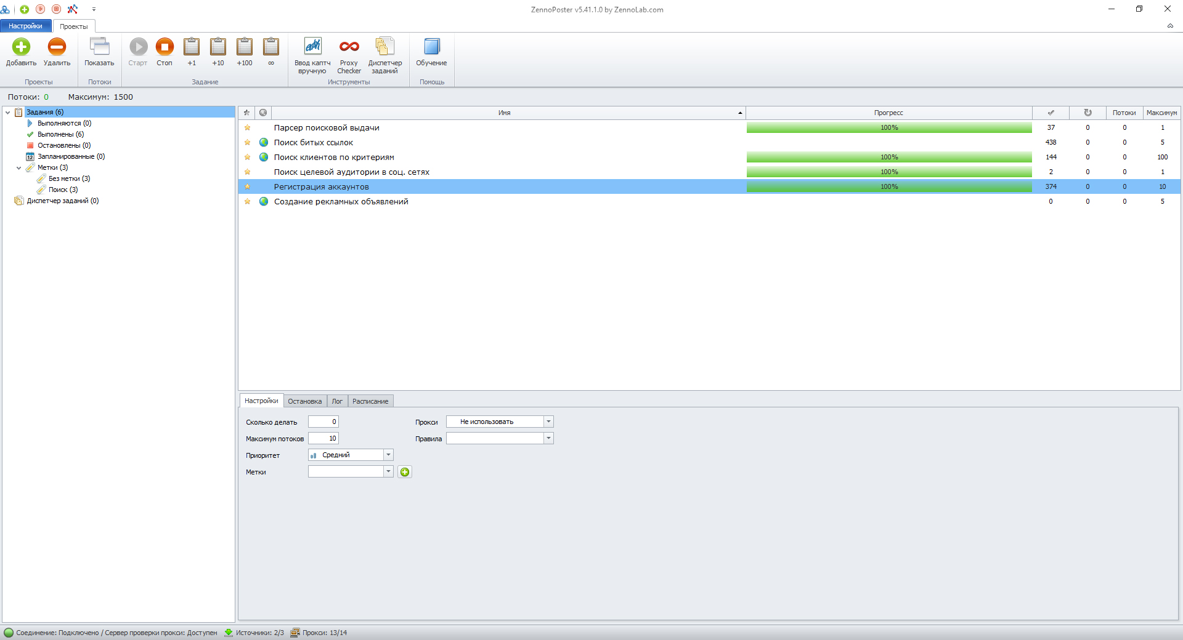Click the red Delete project icon
This screenshot has height=640, width=1183.
point(57,47)
